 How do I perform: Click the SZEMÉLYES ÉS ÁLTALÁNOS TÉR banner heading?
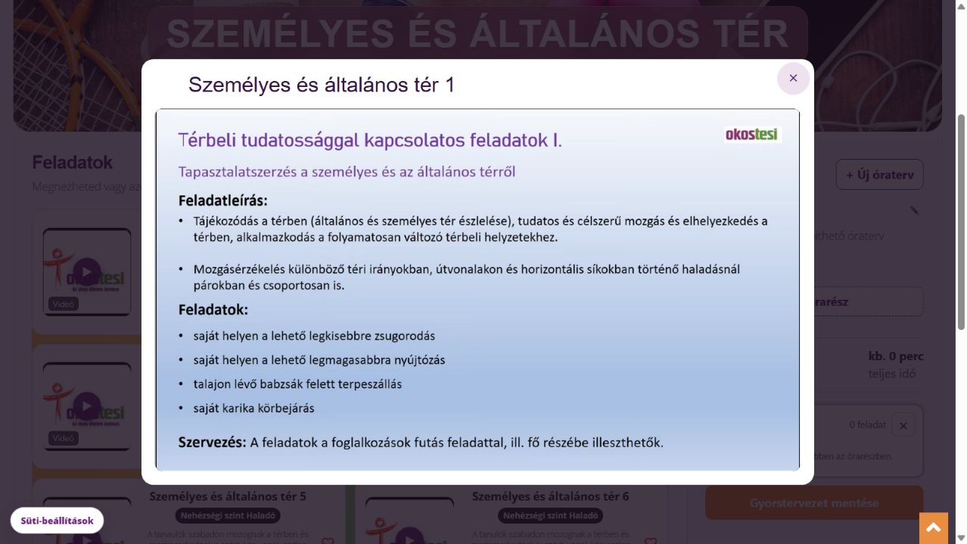[x=477, y=33]
